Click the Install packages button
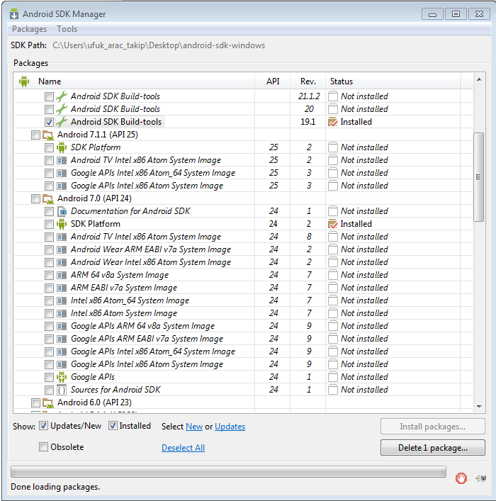This screenshot has height=501, width=496. [x=432, y=427]
